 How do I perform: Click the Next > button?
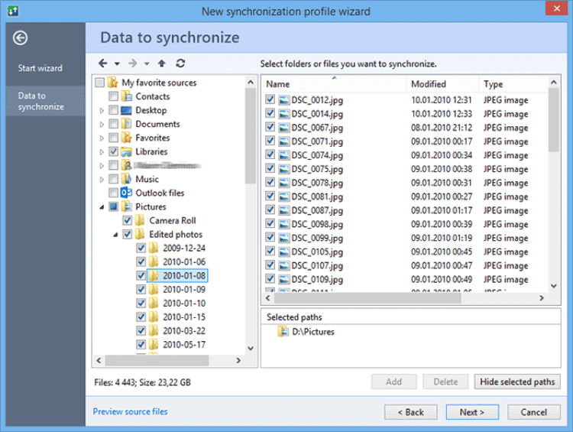tap(472, 412)
